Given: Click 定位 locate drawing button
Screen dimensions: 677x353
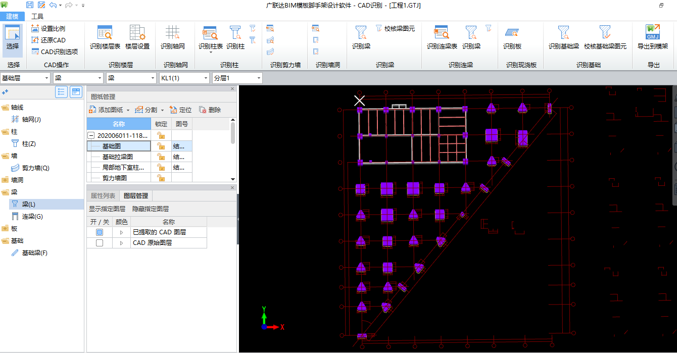Looking at the screenshot, I should [x=181, y=110].
